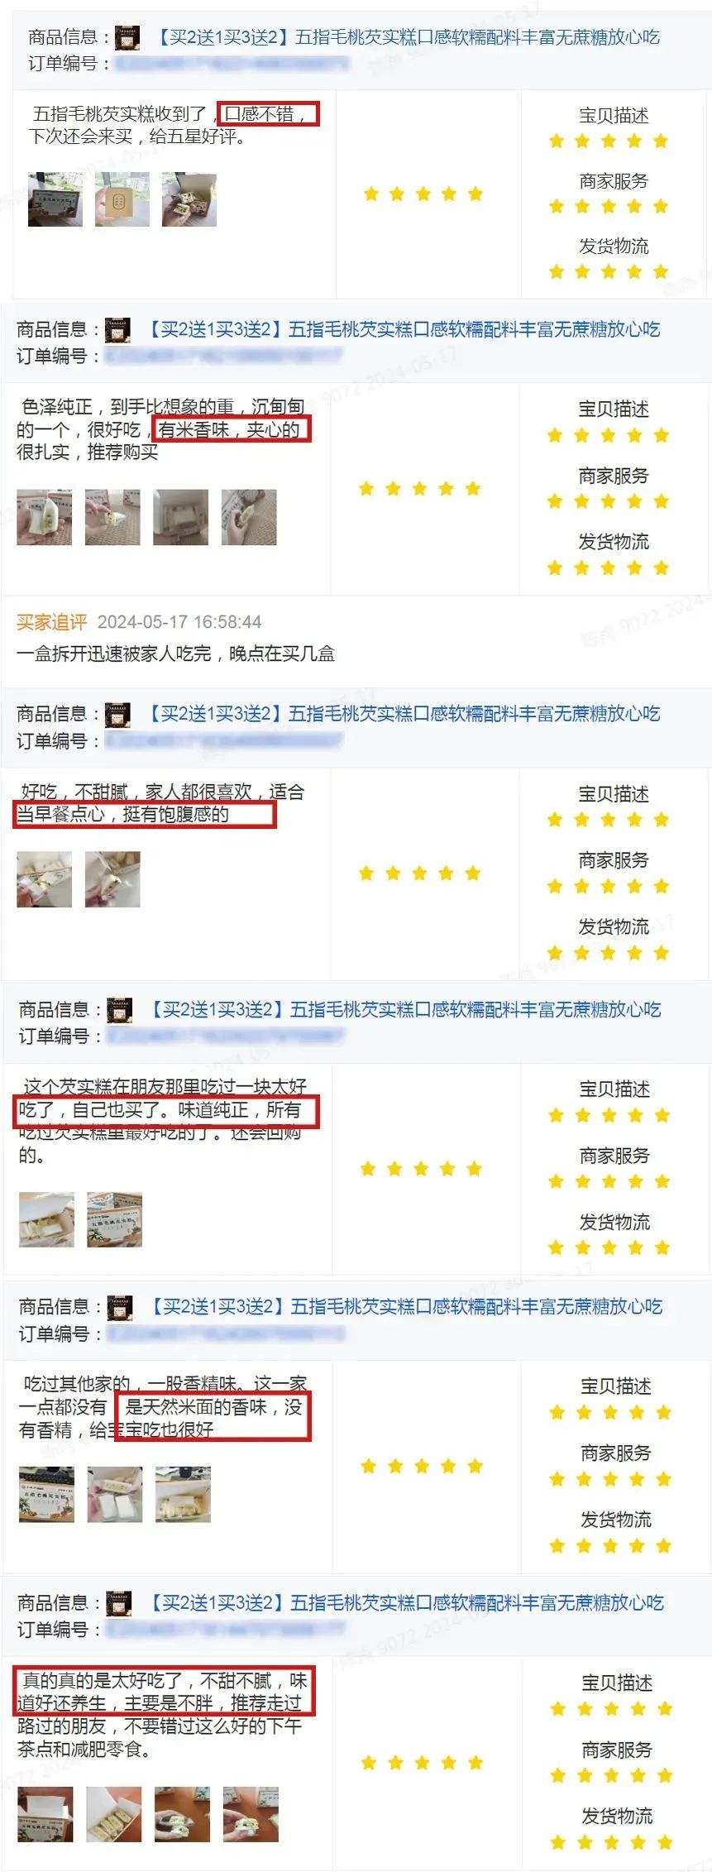The image size is (712, 1872).
Task: Open first review's leftmost photo of boxed product
Action: coord(55,199)
